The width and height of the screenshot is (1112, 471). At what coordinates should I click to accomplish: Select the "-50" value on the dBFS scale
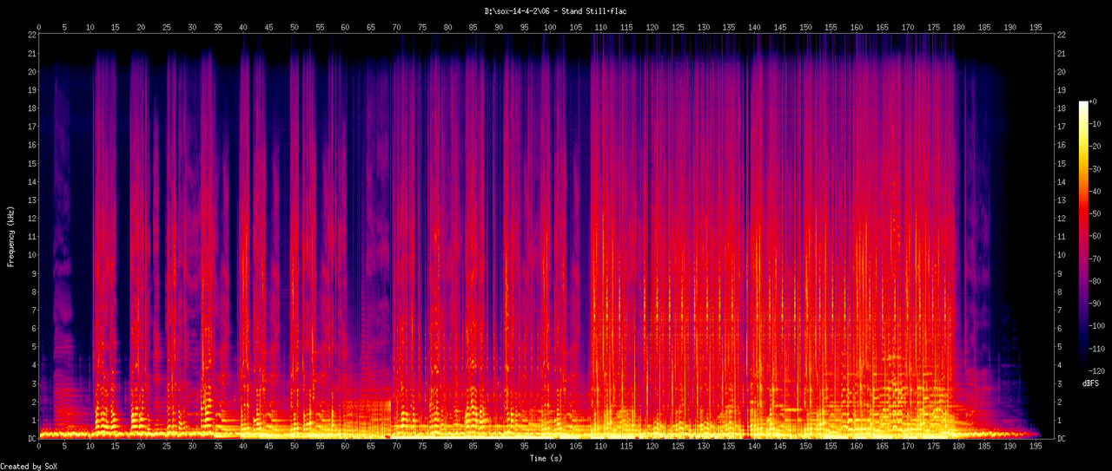tap(1096, 213)
